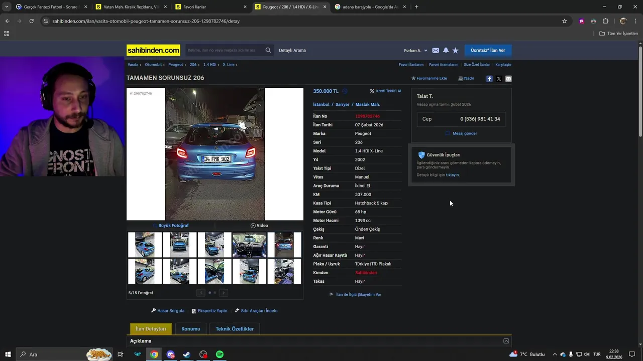The height and width of the screenshot is (361, 643).
Task: Play the listing Video
Action: click(x=259, y=226)
